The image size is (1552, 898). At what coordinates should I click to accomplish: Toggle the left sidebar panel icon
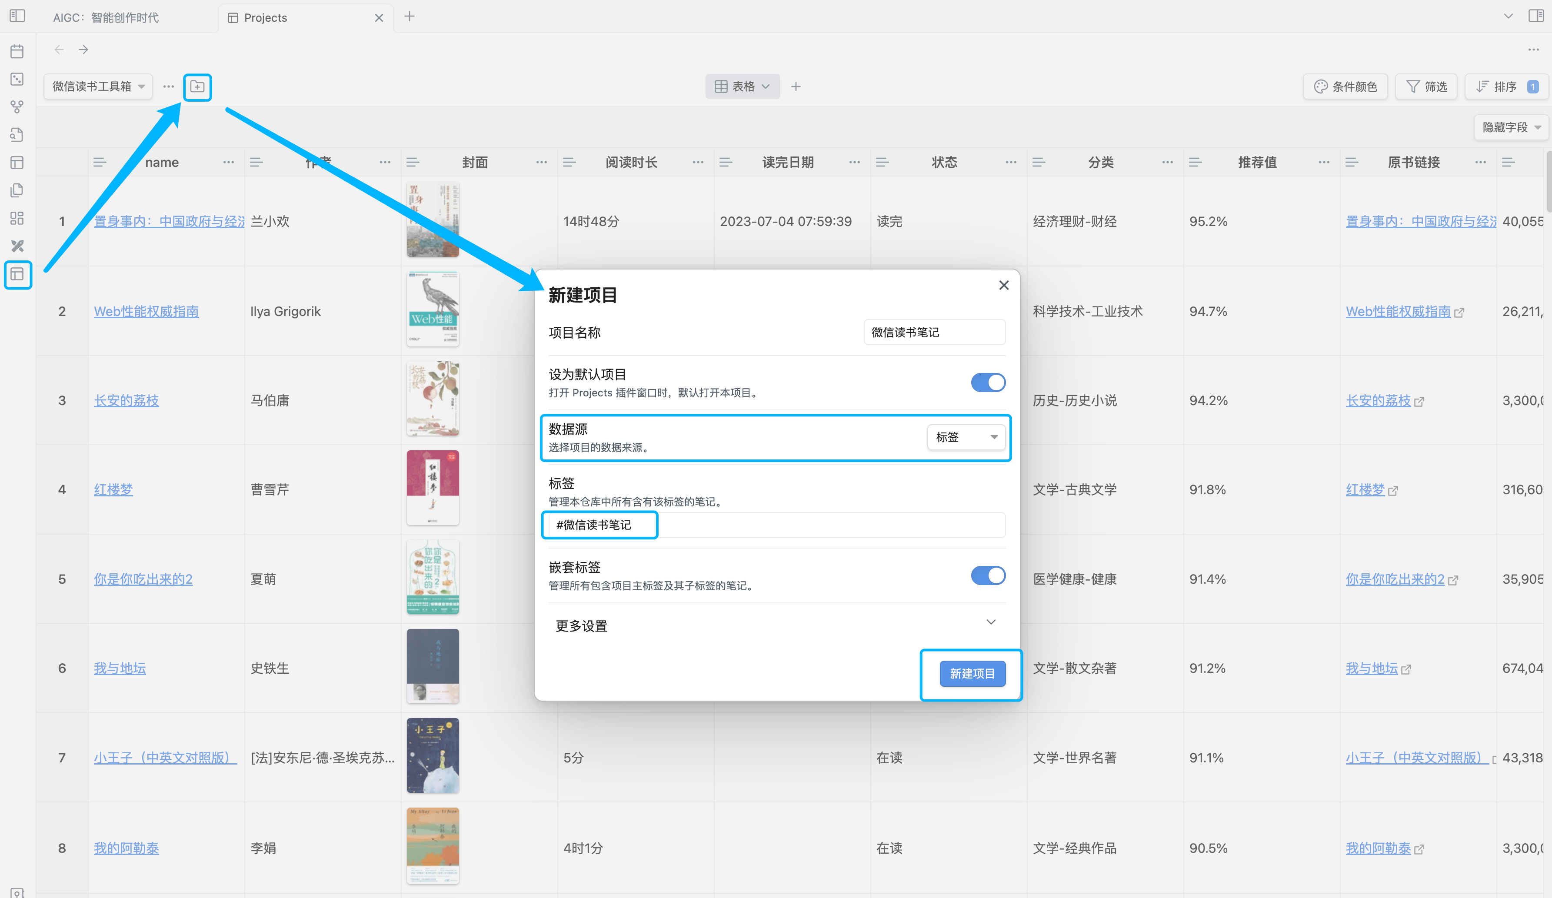(x=17, y=16)
